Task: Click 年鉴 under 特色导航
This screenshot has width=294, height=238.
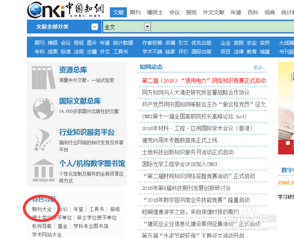Action: coord(78,209)
